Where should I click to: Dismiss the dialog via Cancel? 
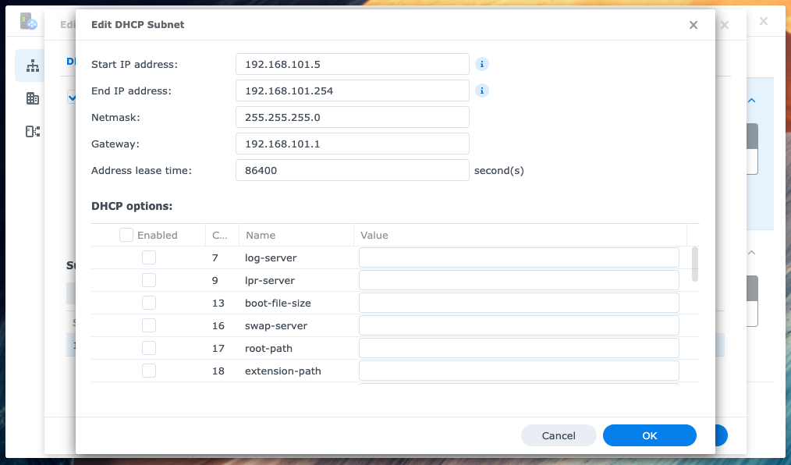pyautogui.click(x=559, y=435)
